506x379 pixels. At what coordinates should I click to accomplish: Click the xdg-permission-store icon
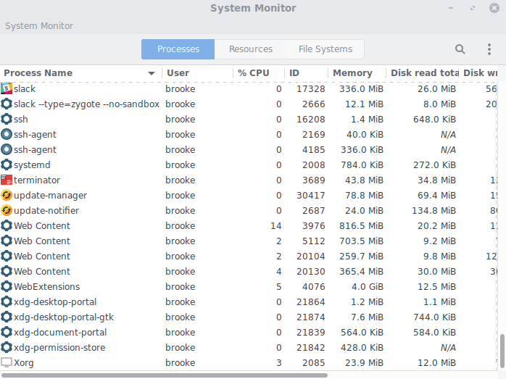point(7,347)
